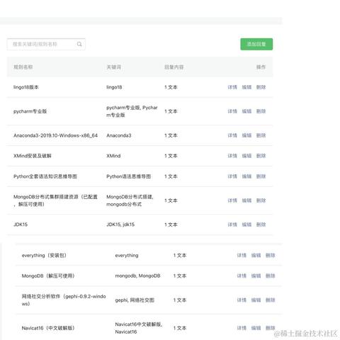
Task: Select rule name Anaconda3-2019.10-Windows-x86_64
Action: [x=55, y=135]
